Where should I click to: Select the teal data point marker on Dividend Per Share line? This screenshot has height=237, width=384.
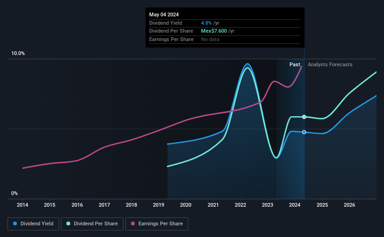tap(304, 117)
